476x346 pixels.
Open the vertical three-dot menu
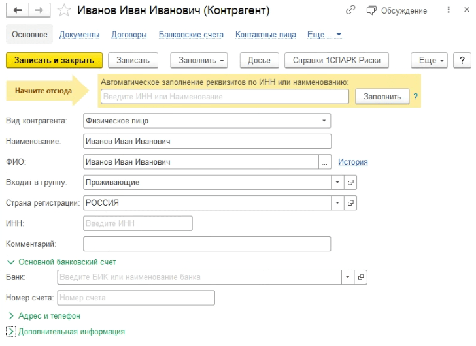pos(449,10)
